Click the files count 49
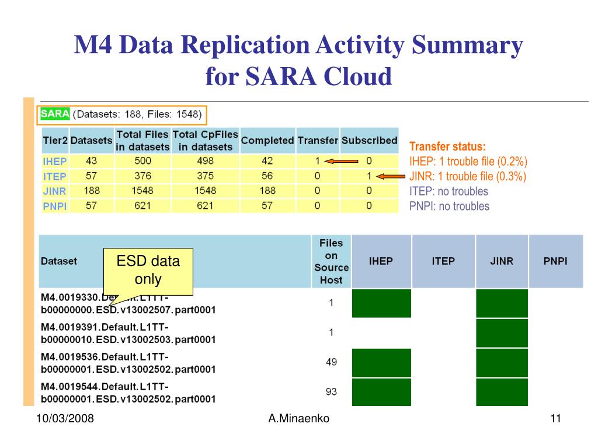Image resolution: width=598 pixels, height=448 pixels. [x=332, y=362]
